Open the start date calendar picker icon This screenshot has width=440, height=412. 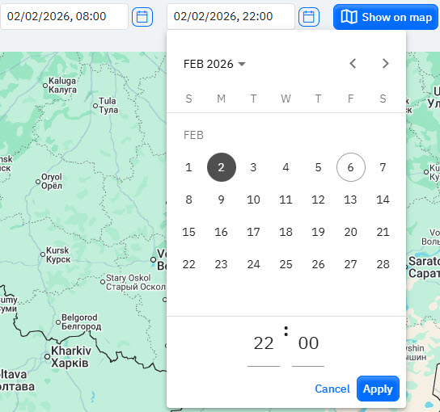pos(142,17)
